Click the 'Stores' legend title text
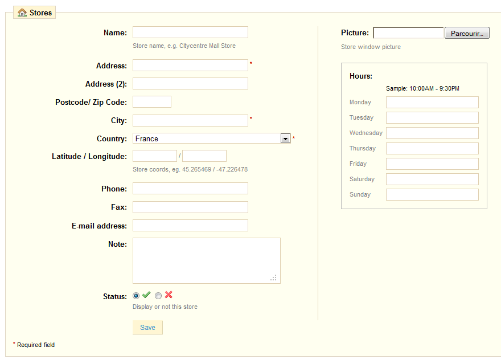 coord(40,13)
